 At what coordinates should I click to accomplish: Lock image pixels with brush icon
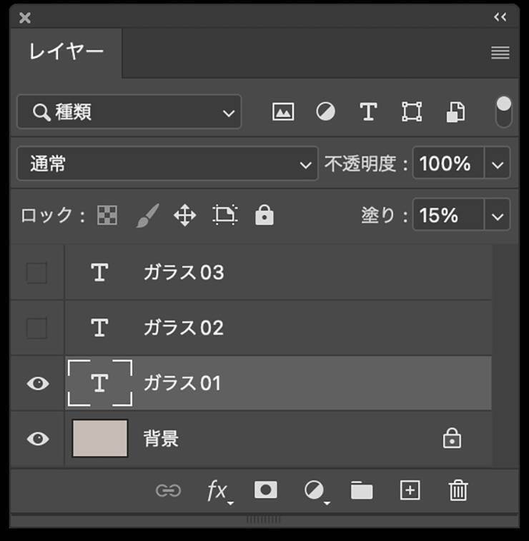[147, 215]
